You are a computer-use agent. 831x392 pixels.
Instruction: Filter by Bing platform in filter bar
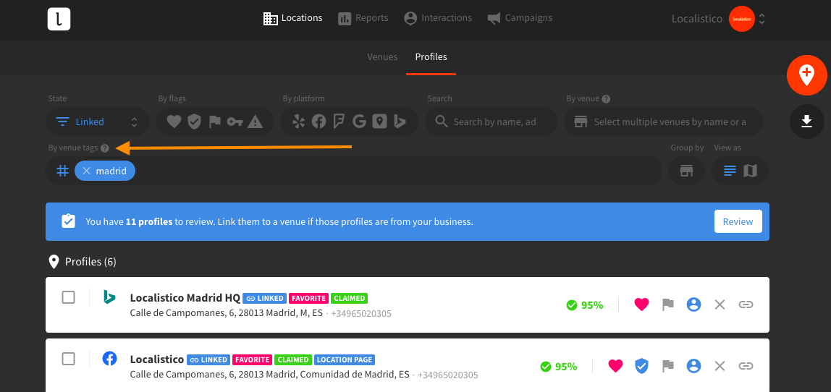click(x=400, y=122)
